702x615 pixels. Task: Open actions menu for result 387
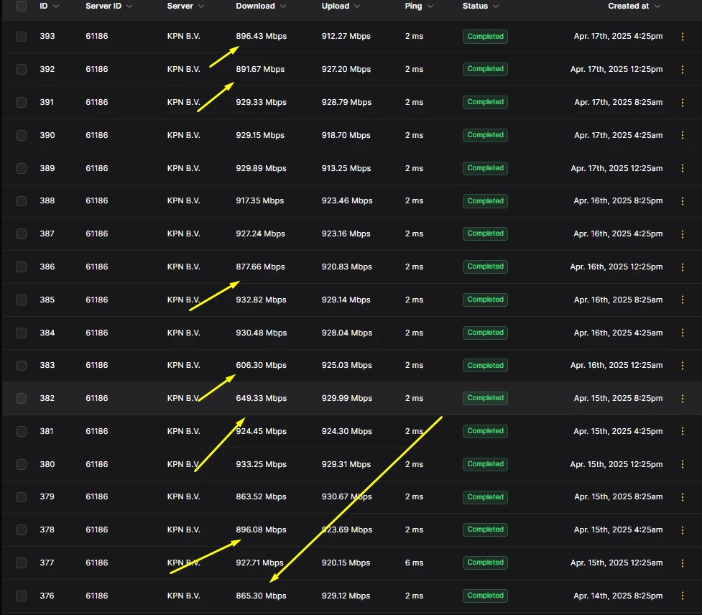click(x=683, y=234)
